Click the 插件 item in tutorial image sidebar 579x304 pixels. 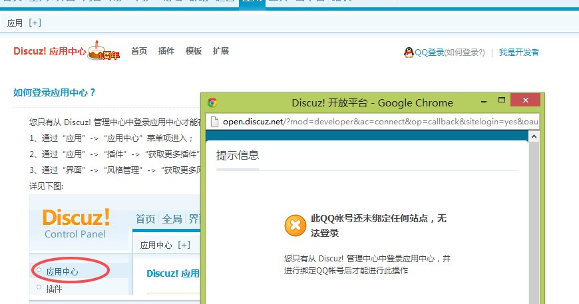[54, 289]
